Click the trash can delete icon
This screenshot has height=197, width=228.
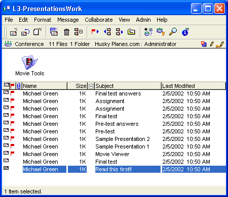[66, 32]
